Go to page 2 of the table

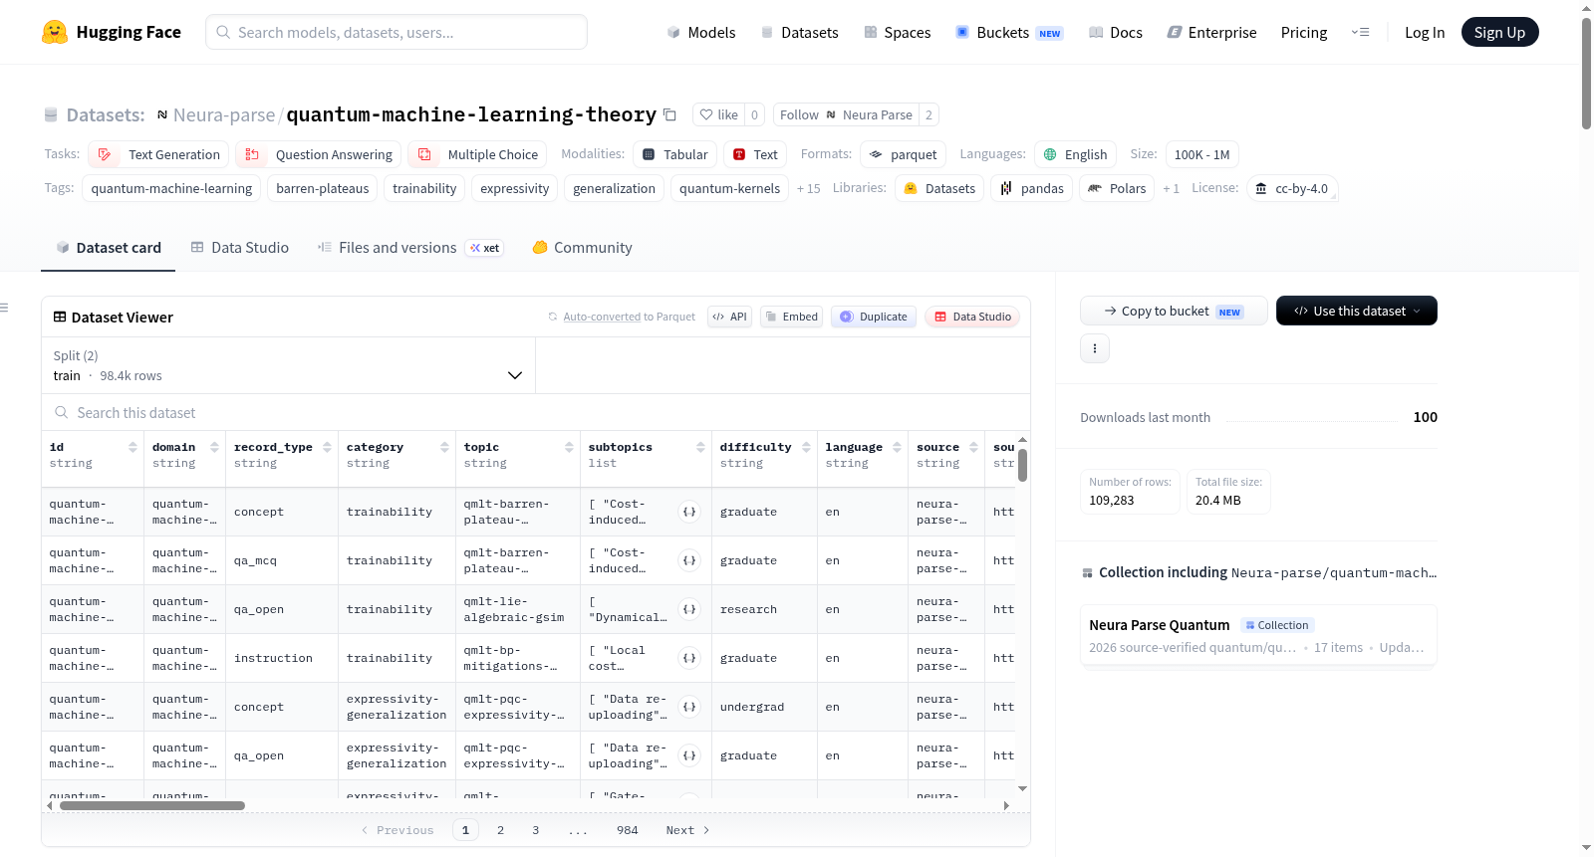500,830
